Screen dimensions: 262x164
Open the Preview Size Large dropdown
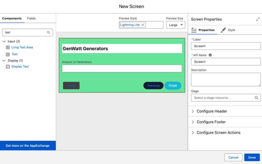(x=176, y=25)
